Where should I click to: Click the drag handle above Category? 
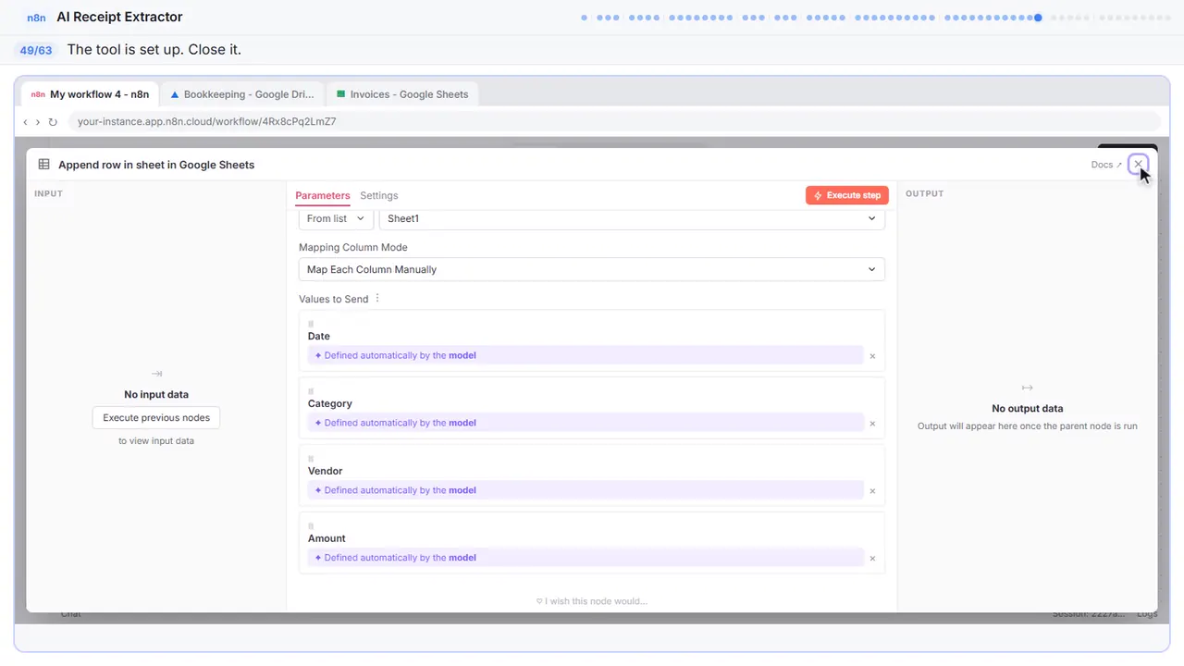[311, 391]
